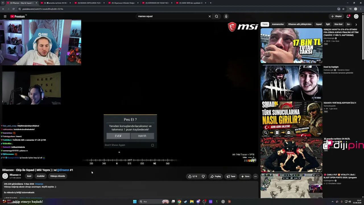Click the browser address bar URL
The width and height of the screenshot is (364, 205).
pyautogui.click(x=43, y=9)
